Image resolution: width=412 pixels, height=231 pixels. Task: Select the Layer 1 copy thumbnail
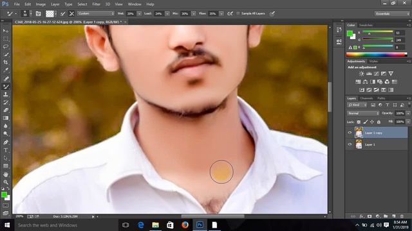(359, 133)
